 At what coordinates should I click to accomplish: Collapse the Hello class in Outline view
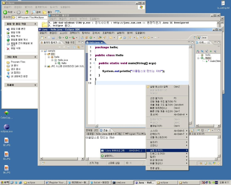(198, 58)
